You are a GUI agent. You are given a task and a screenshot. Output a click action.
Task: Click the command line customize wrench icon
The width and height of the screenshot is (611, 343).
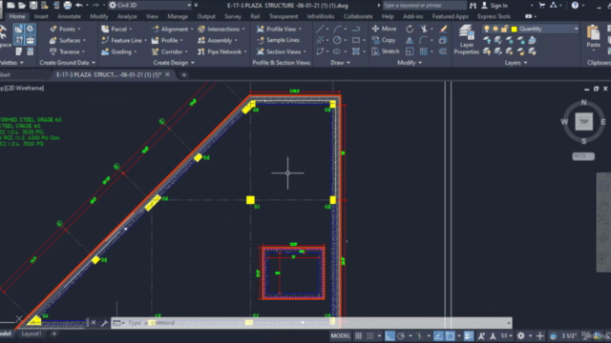point(104,323)
